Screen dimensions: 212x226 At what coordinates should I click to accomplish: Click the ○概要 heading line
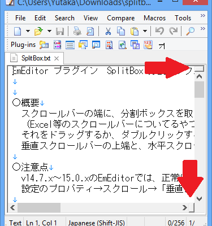[x=28, y=103]
